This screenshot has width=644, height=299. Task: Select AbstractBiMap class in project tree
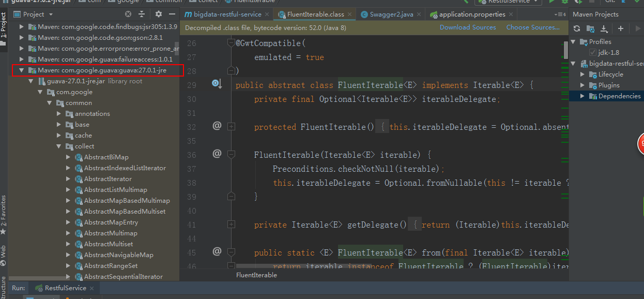pyautogui.click(x=106, y=157)
